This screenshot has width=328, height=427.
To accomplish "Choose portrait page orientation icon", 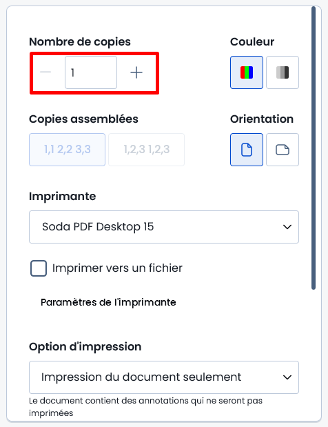I will [247, 150].
